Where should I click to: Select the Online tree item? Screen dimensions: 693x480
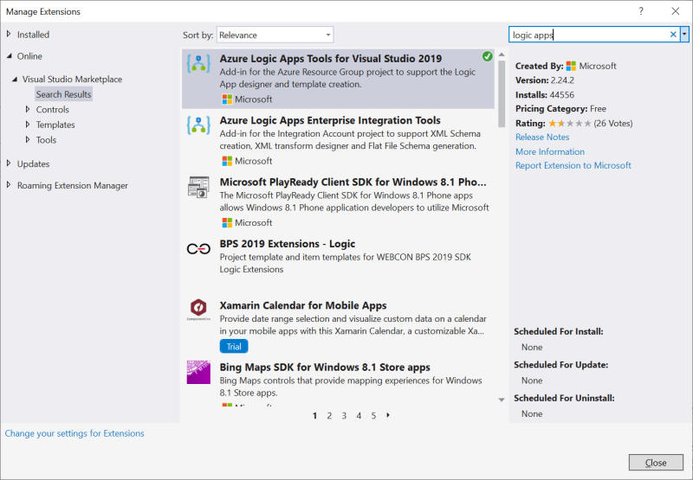coord(29,56)
